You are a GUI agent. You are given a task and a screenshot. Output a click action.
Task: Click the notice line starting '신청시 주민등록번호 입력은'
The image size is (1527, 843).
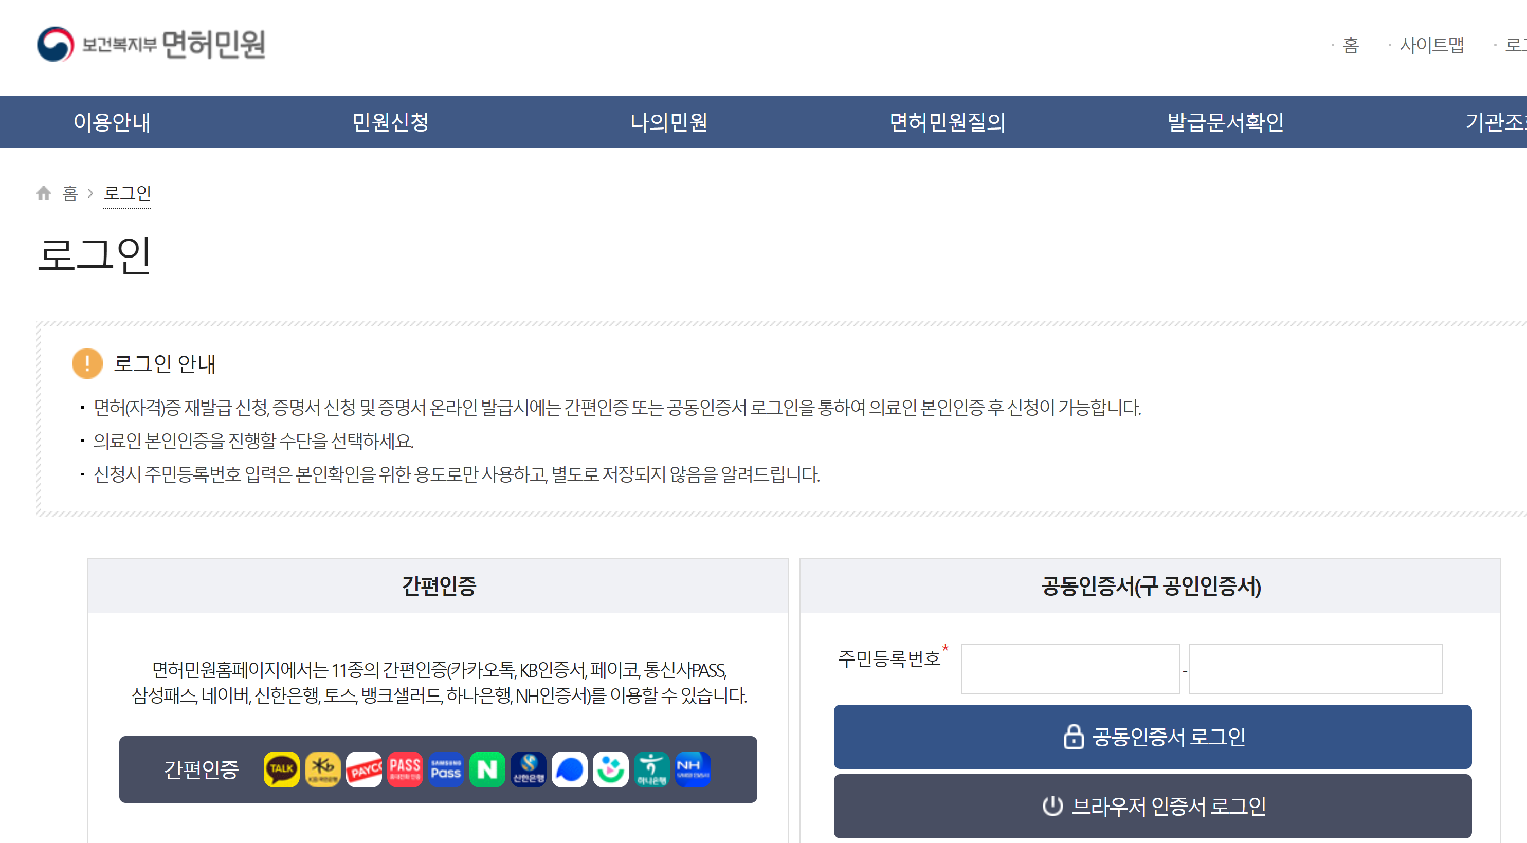[x=457, y=474]
